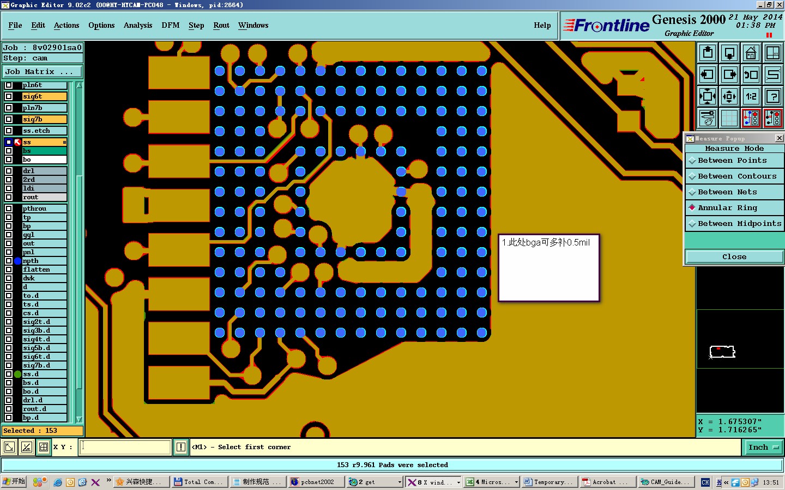The image size is (785, 490).
Task: Click the feature query question-mark icon
Action: [773, 96]
